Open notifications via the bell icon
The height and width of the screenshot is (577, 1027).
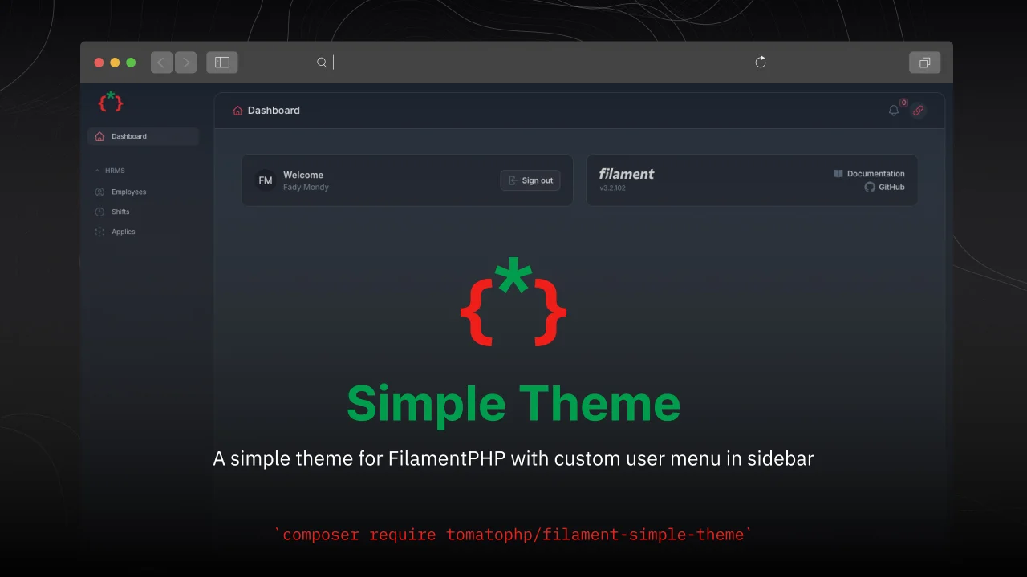click(894, 111)
